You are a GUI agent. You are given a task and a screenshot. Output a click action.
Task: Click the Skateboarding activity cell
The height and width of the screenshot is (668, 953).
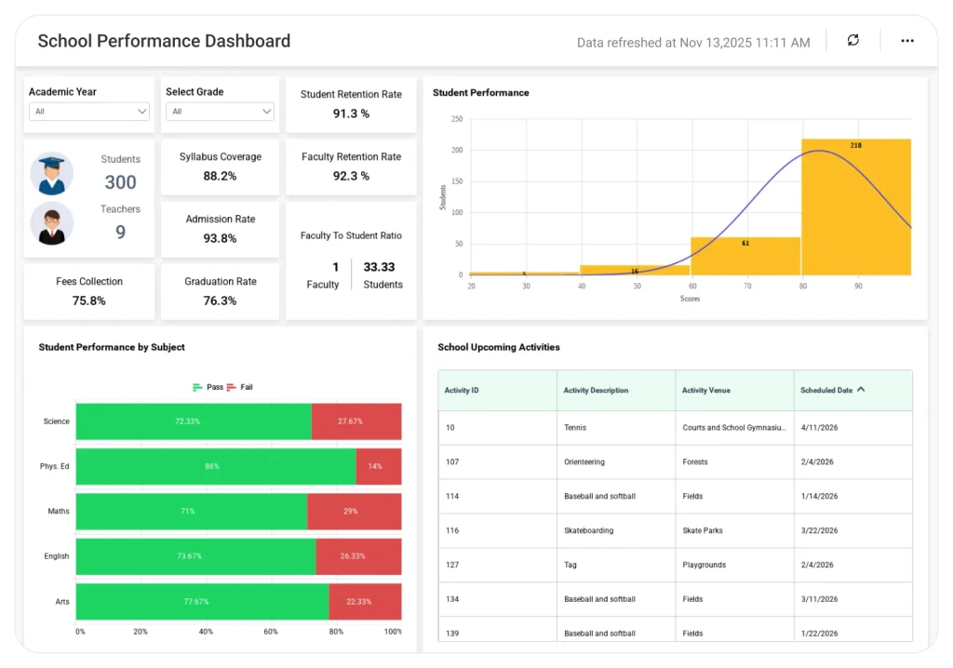pyautogui.click(x=616, y=530)
